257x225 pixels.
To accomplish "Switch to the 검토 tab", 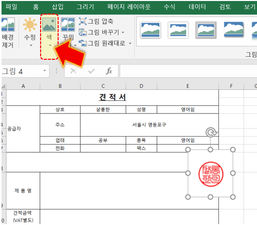I will [225, 7].
